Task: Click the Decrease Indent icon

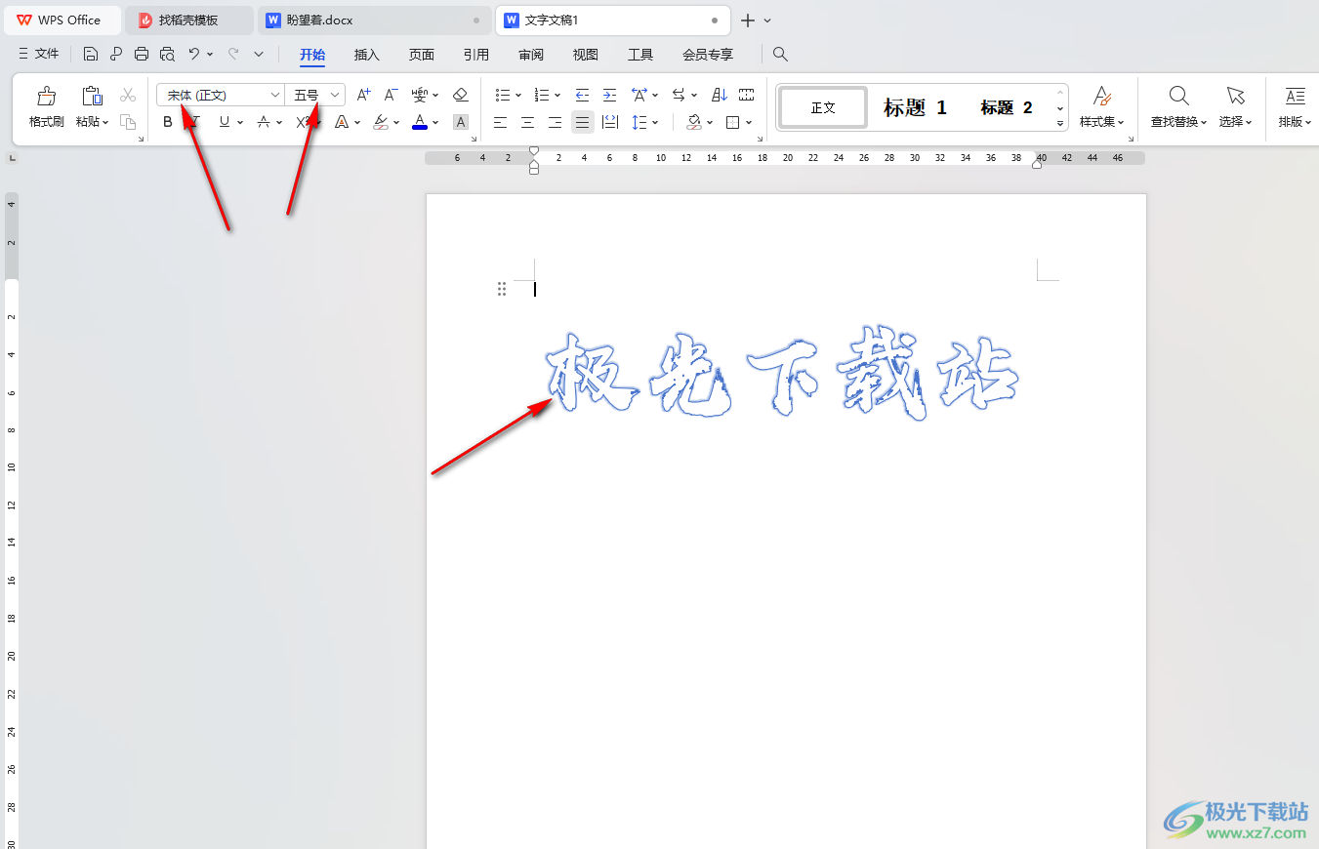Action: point(583,95)
